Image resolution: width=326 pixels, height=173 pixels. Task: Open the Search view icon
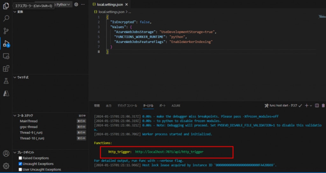[6, 18]
